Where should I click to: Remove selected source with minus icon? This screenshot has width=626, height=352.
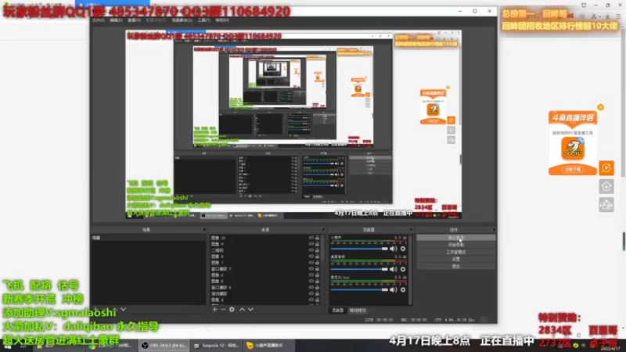click(x=223, y=309)
